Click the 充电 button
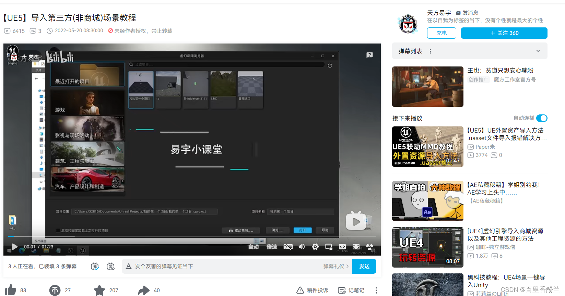The height and width of the screenshot is (296, 565). (x=442, y=33)
